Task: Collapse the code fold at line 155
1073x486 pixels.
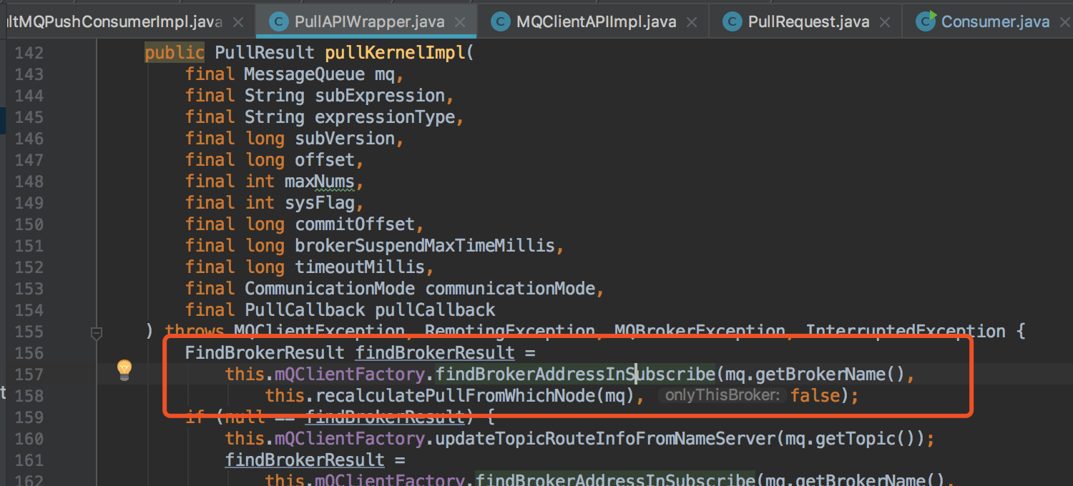Action: point(97,332)
